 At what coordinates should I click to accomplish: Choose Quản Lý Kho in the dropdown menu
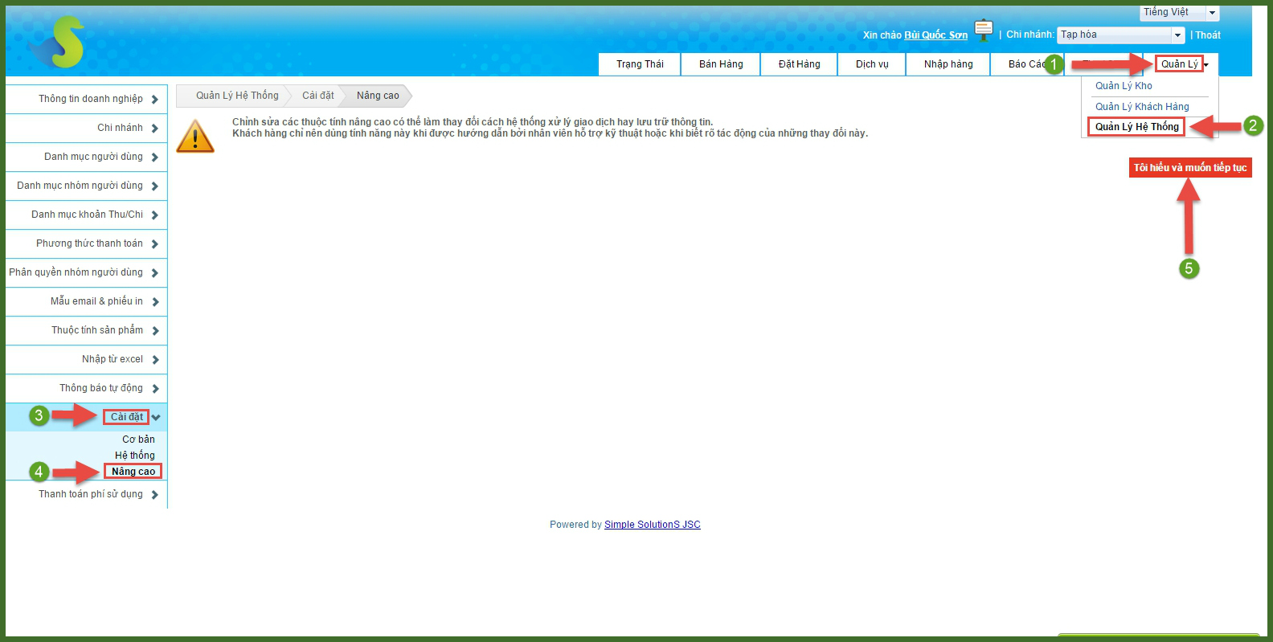coord(1124,86)
